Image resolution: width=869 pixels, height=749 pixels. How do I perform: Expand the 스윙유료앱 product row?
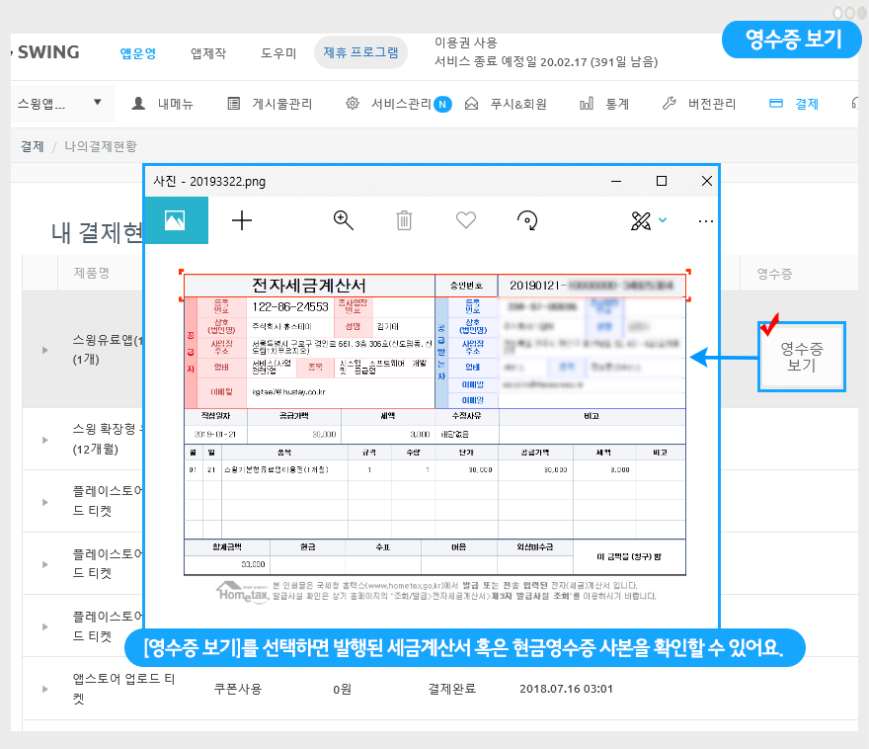tap(43, 350)
